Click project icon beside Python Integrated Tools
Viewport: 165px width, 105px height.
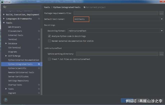click(x=39, y=64)
